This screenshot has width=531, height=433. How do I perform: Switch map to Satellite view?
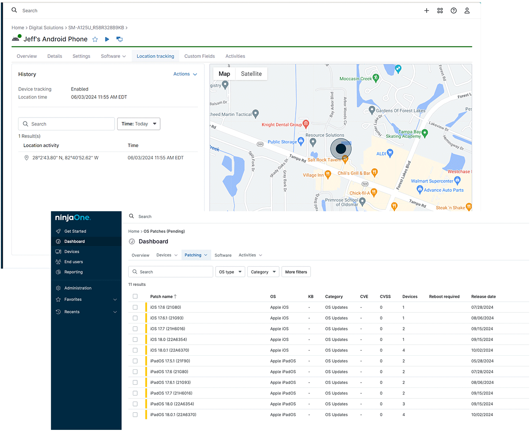click(x=251, y=74)
